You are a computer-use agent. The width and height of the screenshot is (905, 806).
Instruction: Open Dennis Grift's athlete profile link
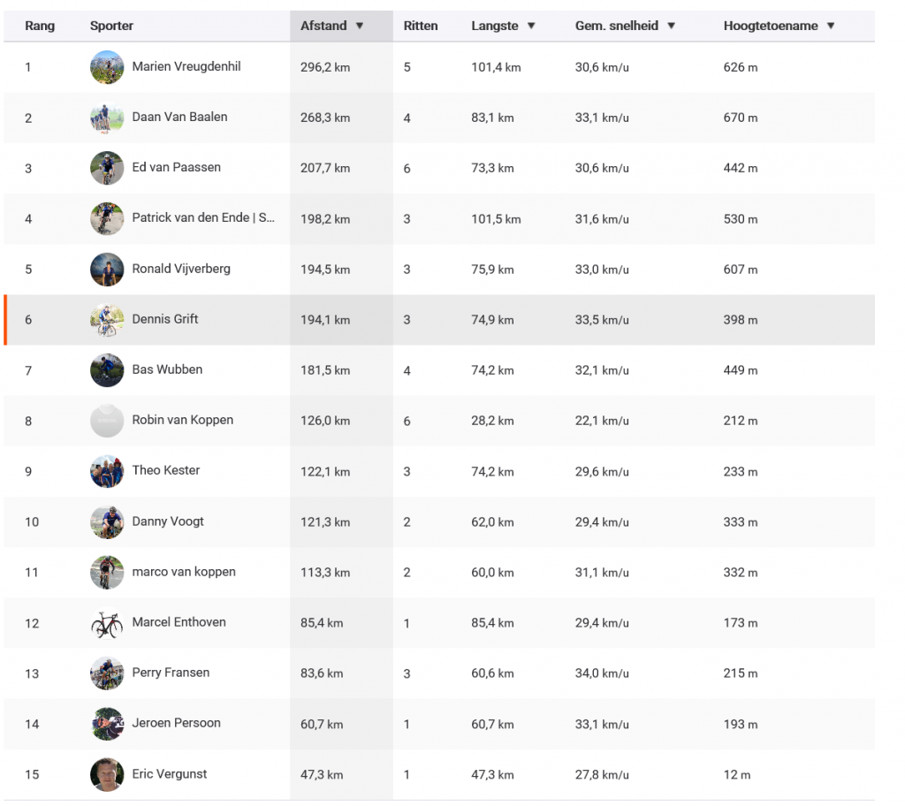(165, 319)
